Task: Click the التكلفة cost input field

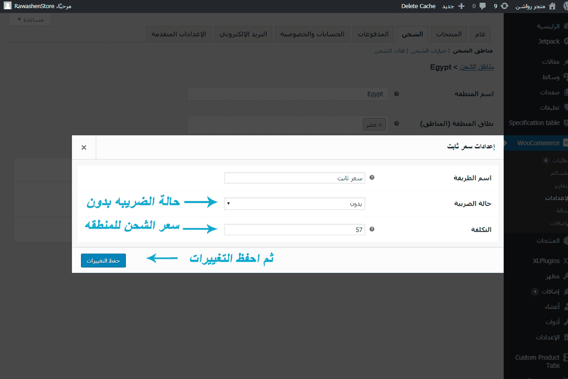Action: pos(295,229)
